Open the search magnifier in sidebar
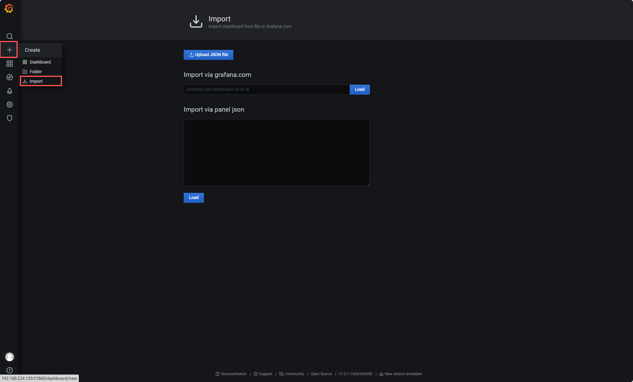This screenshot has width=633, height=382. click(10, 36)
